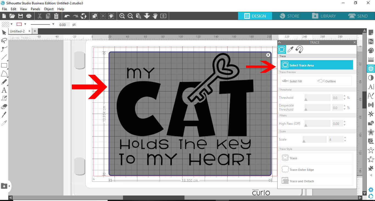This screenshot has width=375, height=201.
Task: Open the Rhinestones dotted panel
Action: coord(371,150)
